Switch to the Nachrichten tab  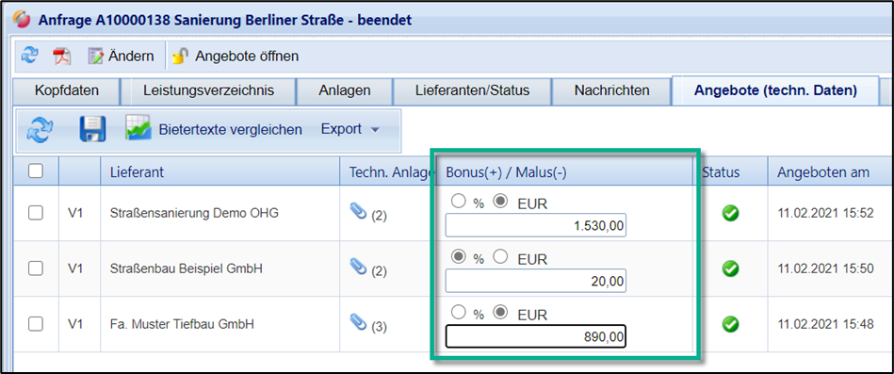click(x=611, y=90)
